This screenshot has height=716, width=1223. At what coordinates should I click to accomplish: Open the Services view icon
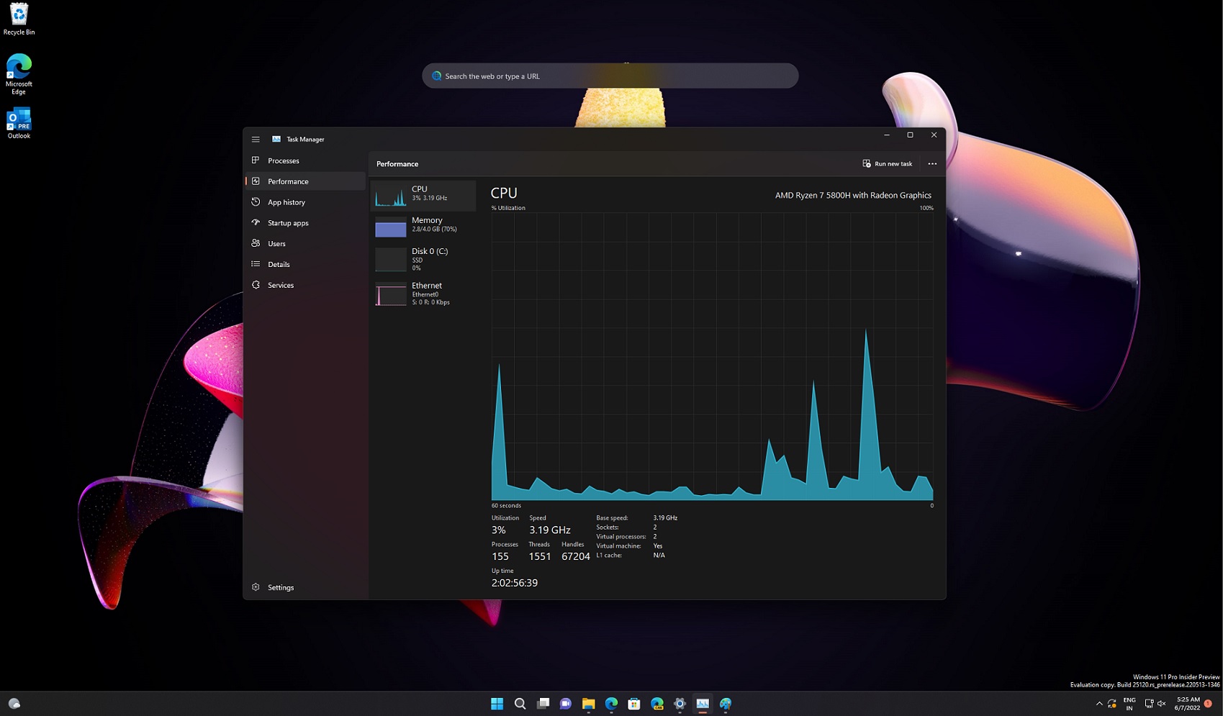coord(256,285)
